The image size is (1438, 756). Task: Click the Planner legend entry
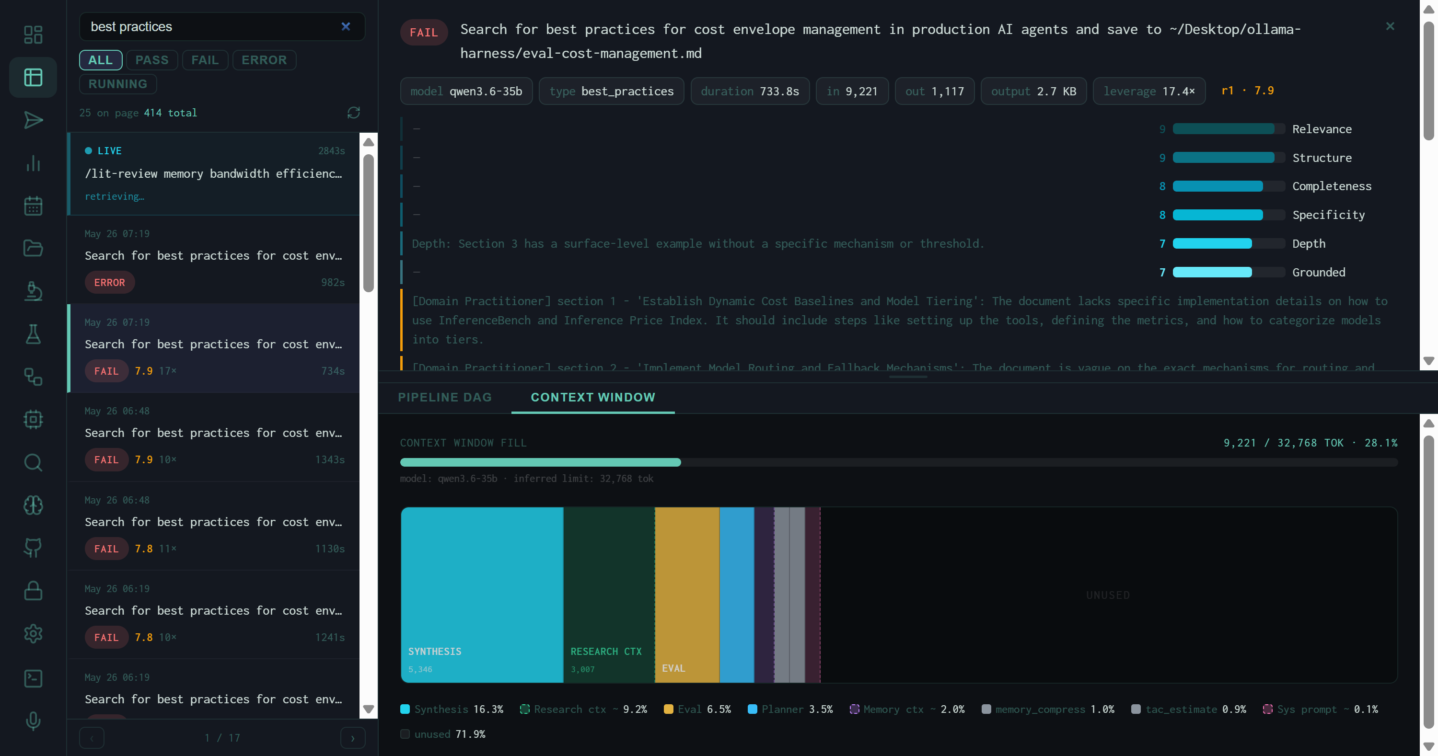[790, 709]
